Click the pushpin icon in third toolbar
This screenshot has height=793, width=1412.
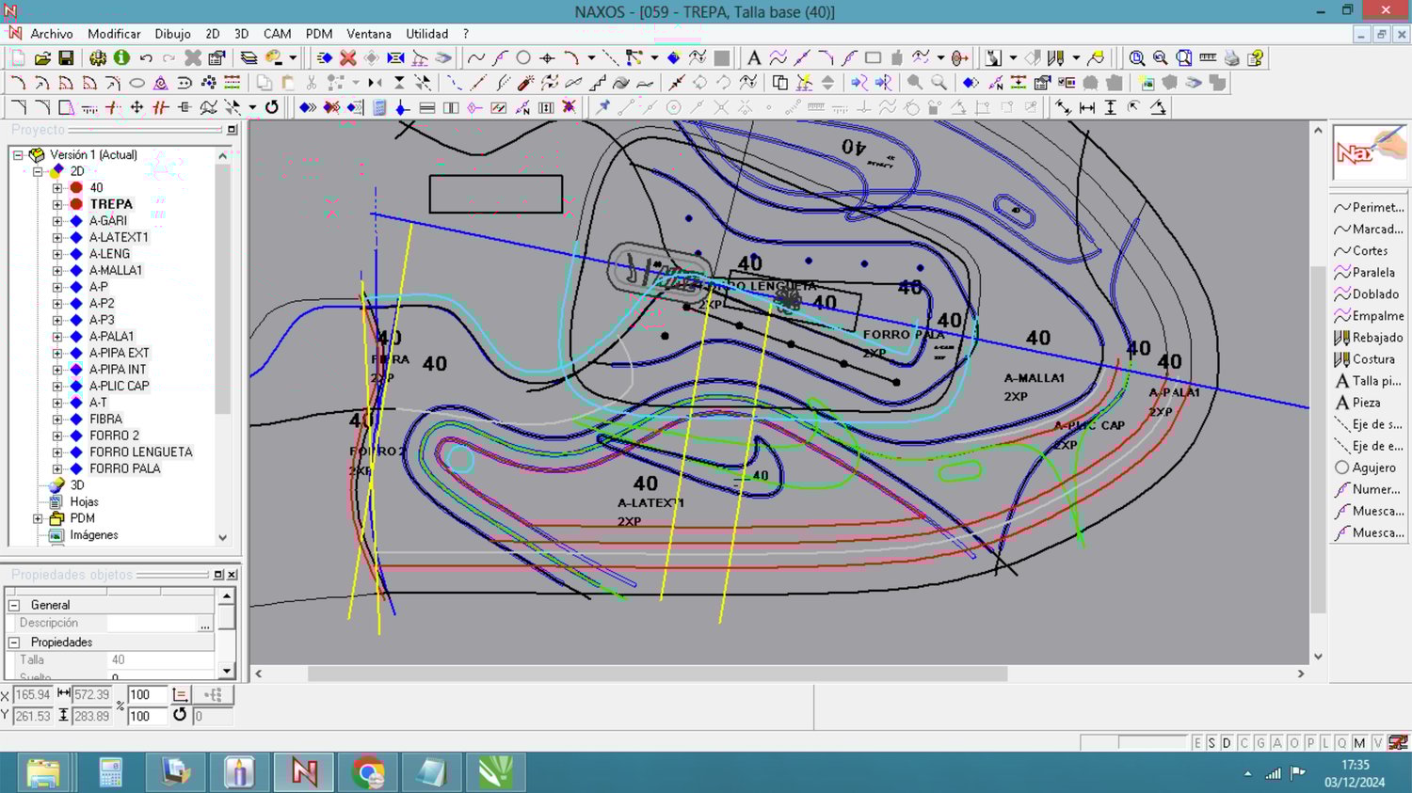point(603,107)
